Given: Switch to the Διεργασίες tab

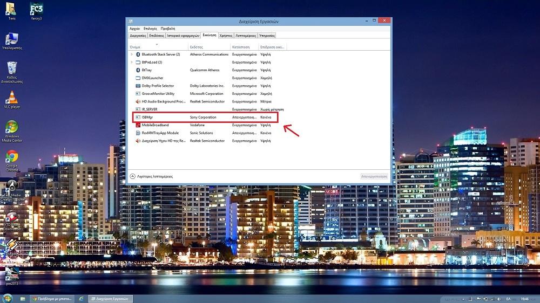Looking at the screenshot, I should (138, 36).
